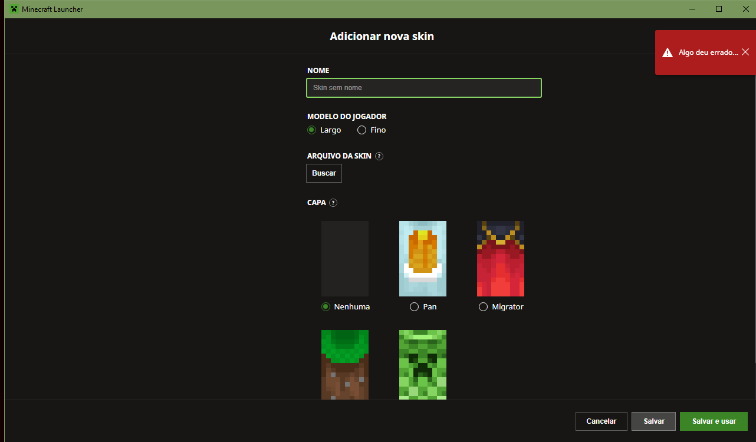
Task: Click the skin file help question-mark icon
Action: point(379,156)
